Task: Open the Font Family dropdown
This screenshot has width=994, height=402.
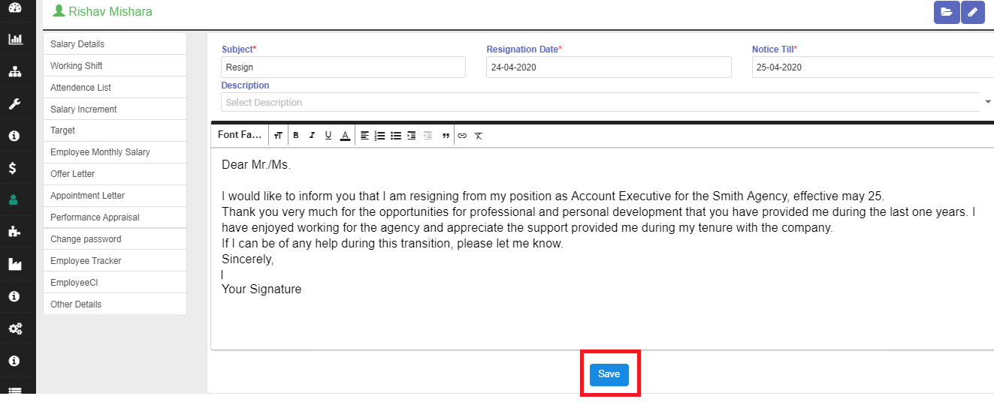Action: (x=240, y=135)
